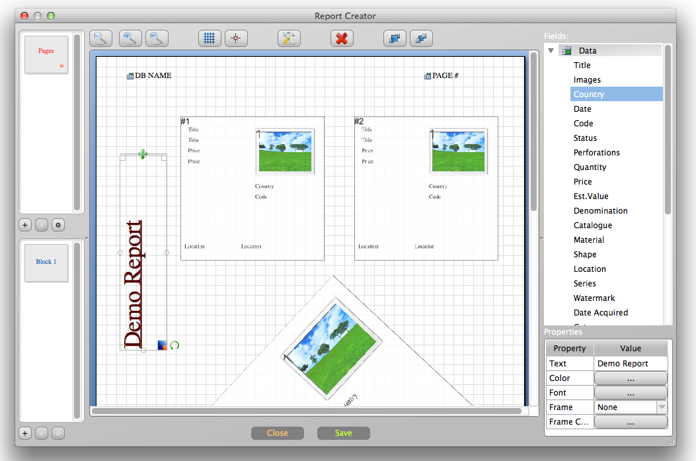Screen dimensions: 696x461
Task: Click the send-to-back layers icon
Action: (421, 38)
